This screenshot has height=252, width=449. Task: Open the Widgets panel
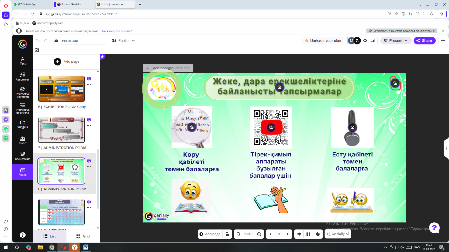[22, 124]
